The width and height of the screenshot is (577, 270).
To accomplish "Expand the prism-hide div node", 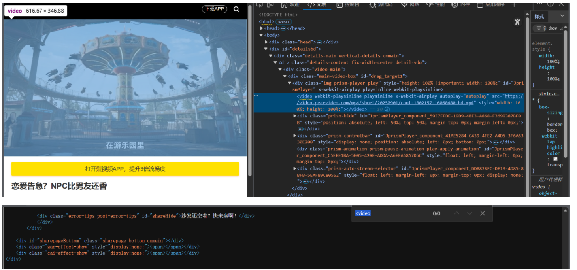I will (x=295, y=116).
